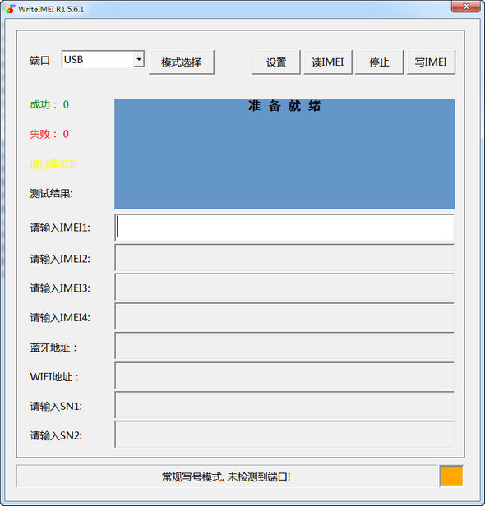Open the USB port dropdown

pyautogui.click(x=139, y=59)
